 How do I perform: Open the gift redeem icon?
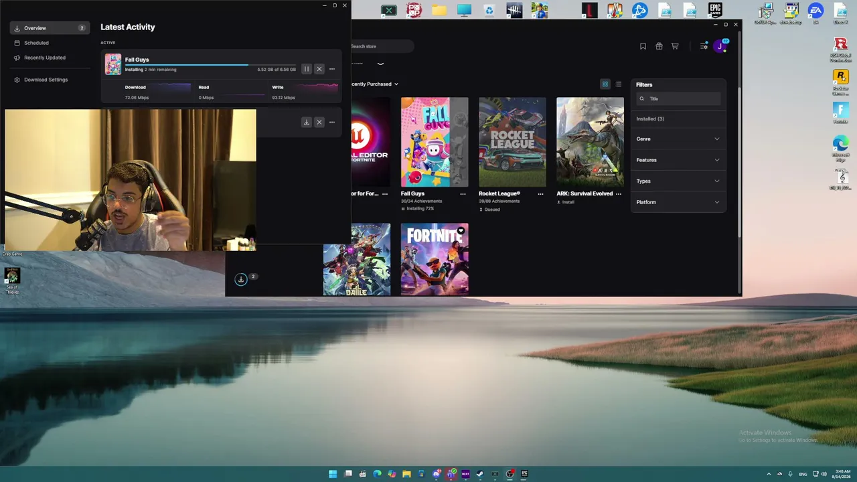[659, 46]
